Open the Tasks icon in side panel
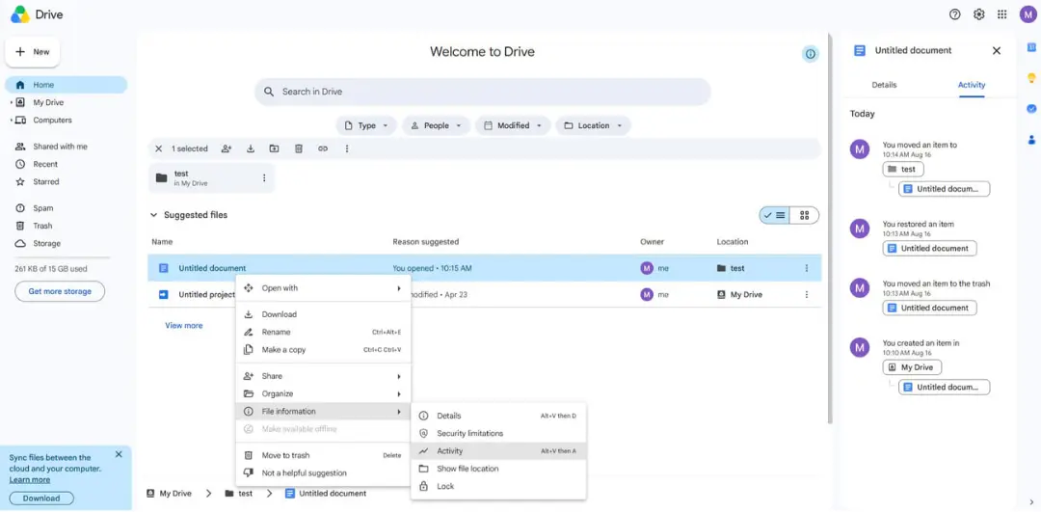This screenshot has height=512, width=1041. [1031, 108]
